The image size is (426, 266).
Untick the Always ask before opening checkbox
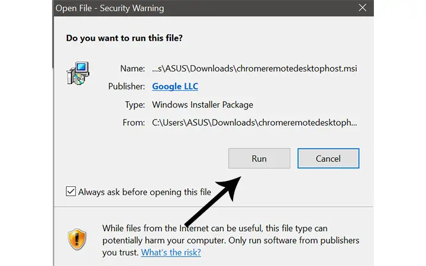(x=70, y=192)
